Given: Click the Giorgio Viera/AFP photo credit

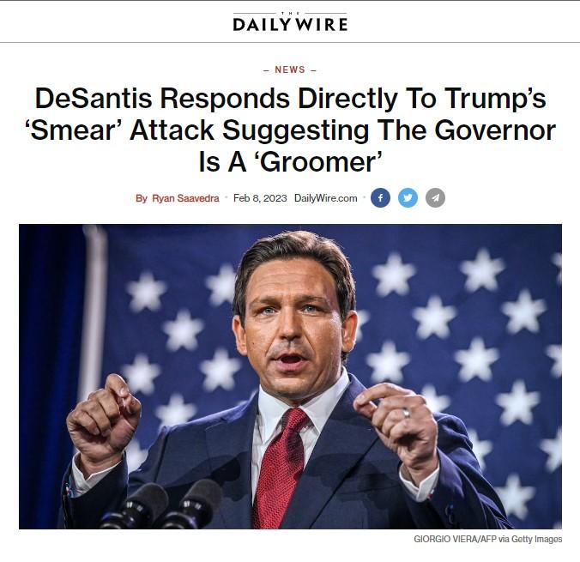Looking at the screenshot, I should coord(487,540).
